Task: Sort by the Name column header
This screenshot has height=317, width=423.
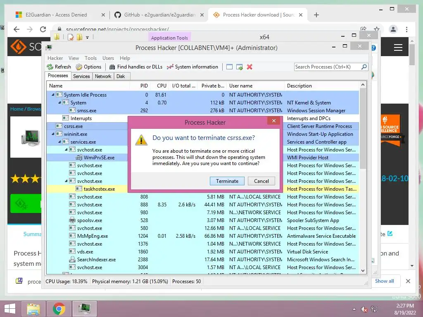Action: tap(88, 86)
